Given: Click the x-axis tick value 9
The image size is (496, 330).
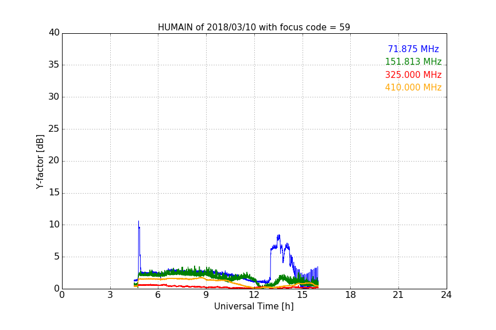Looking at the screenshot, I should [x=206, y=295].
